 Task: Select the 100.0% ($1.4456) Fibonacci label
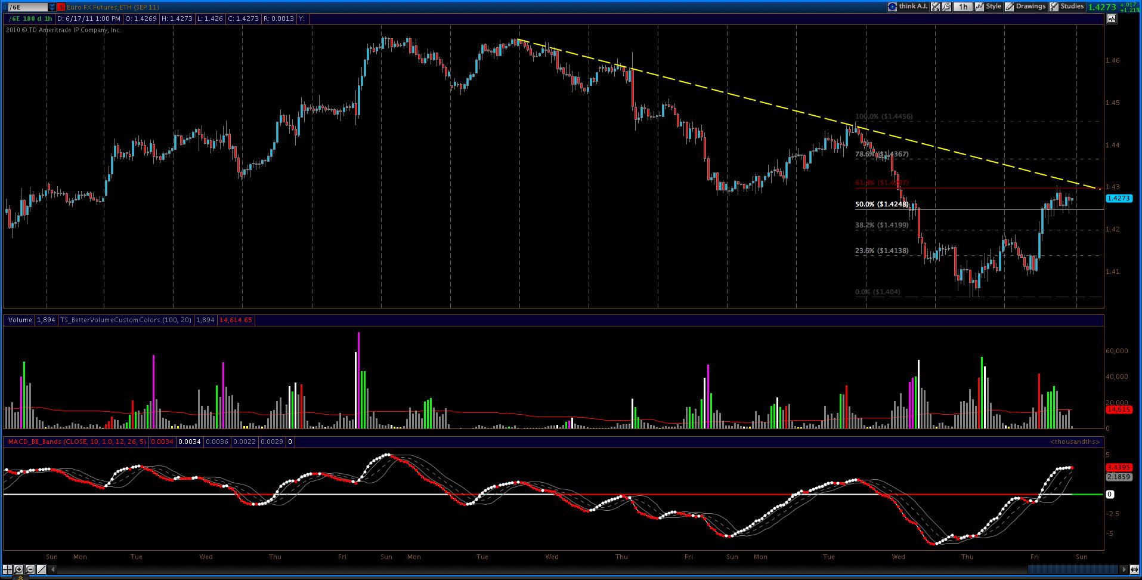(x=884, y=117)
